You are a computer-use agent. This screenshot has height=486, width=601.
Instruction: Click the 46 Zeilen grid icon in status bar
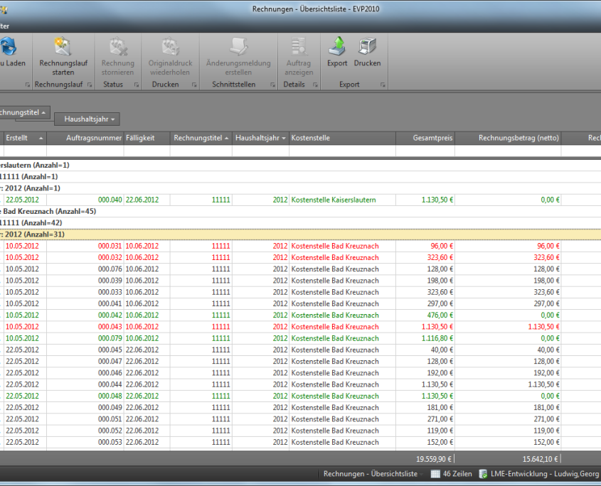435,474
